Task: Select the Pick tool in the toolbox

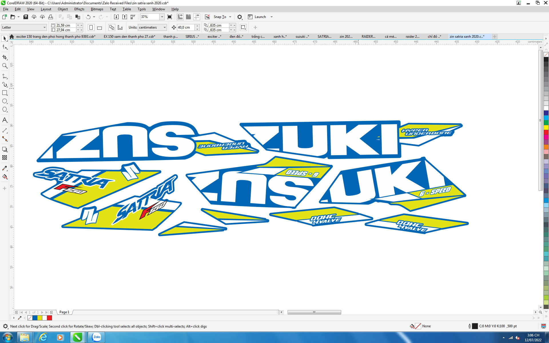Action: pyautogui.click(x=5, y=38)
